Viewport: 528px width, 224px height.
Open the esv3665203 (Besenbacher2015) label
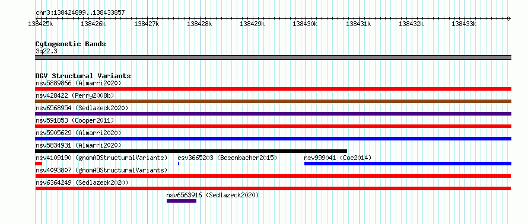click(x=227, y=158)
